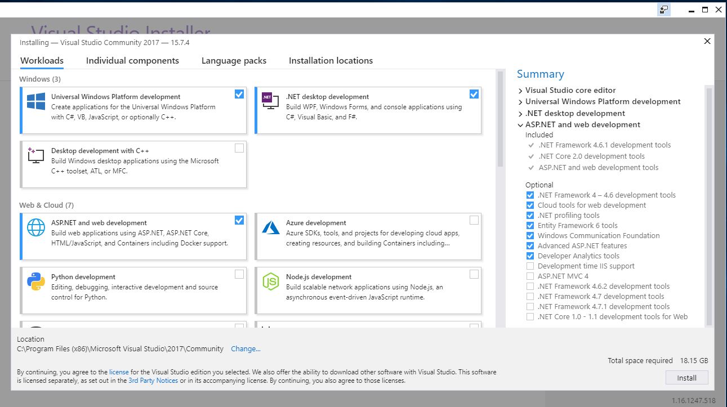This screenshot has height=407, width=727.
Task: Click the Summary panel vertical scrollbar
Action: click(709, 205)
